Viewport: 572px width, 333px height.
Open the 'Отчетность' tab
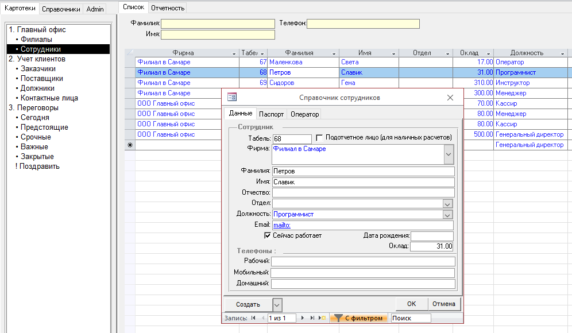(168, 8)
